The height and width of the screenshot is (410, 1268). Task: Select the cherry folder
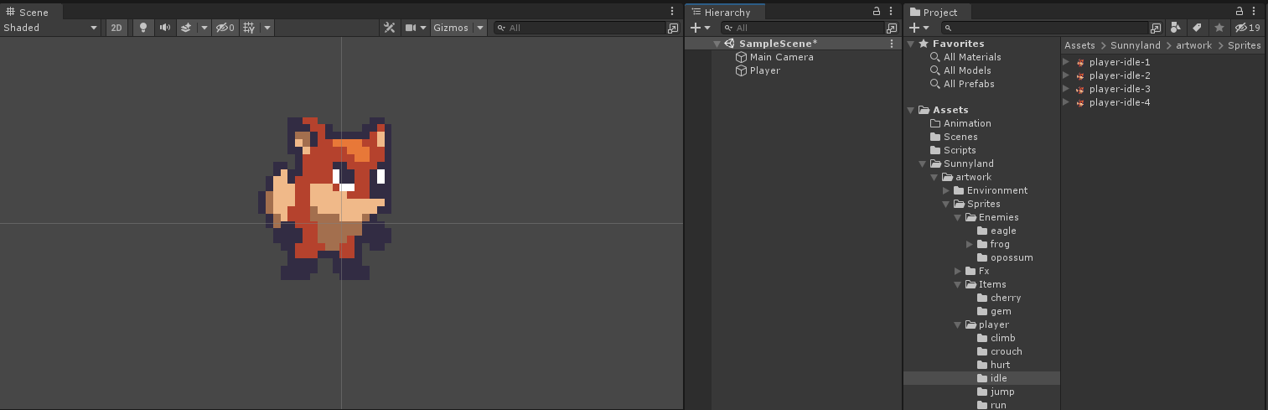point(999,298)
